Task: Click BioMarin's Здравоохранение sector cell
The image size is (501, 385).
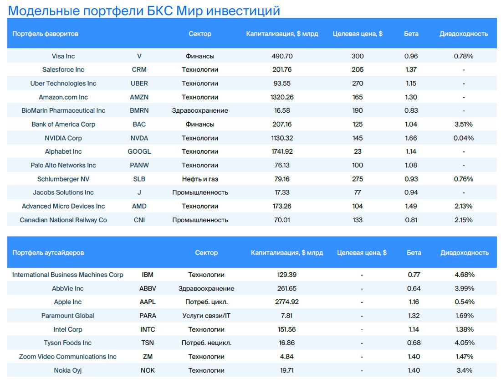Action: pyautogui.click(x=200, y=110)
